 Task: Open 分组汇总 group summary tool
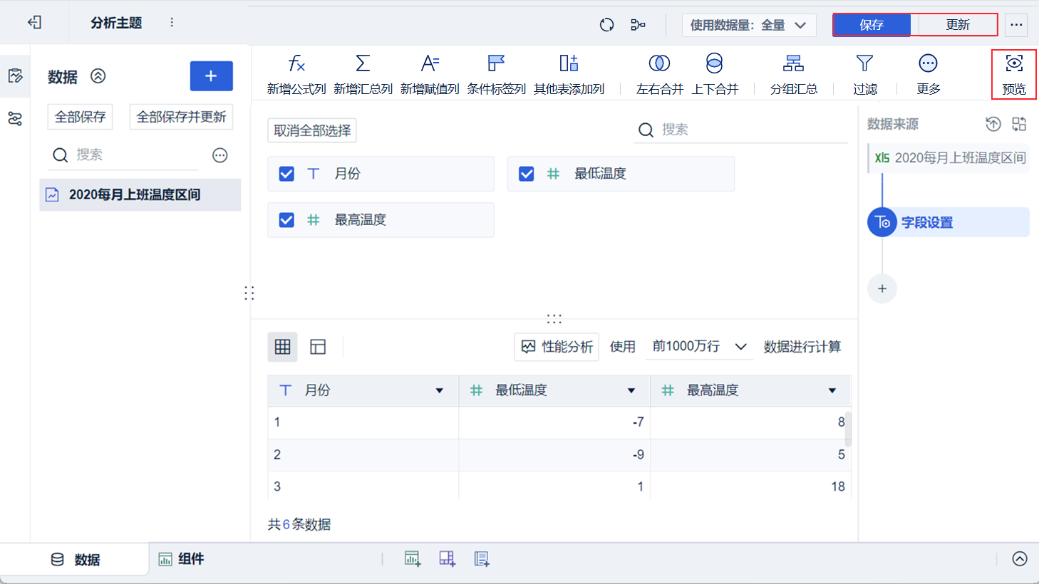(794, 74)
